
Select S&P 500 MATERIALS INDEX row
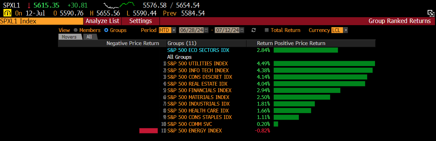point(198,97)
